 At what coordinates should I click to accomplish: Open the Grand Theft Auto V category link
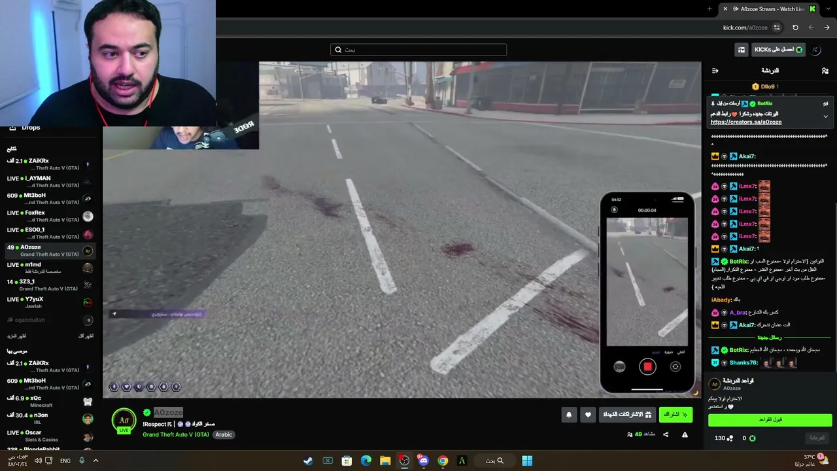(x=176, y=434)
